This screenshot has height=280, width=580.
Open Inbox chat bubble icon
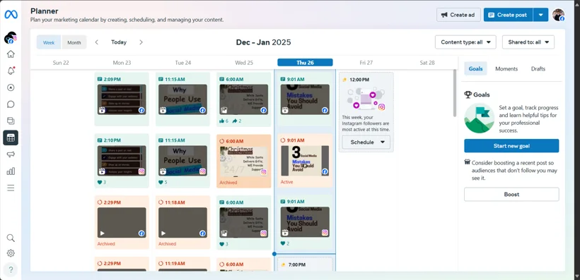click(x=11, y=104)
